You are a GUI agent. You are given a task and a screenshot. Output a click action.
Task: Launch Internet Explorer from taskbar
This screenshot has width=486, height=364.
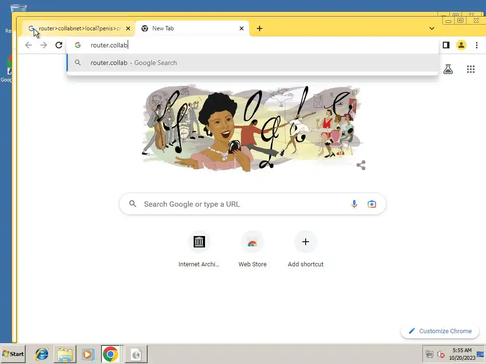click(42, 354)
